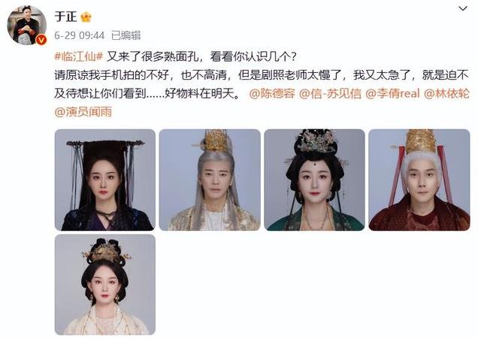Image resolution: width=478 pixels, height=339 pixels.
Task: Open photo of woman in cream costume
Action: [105, 285]
